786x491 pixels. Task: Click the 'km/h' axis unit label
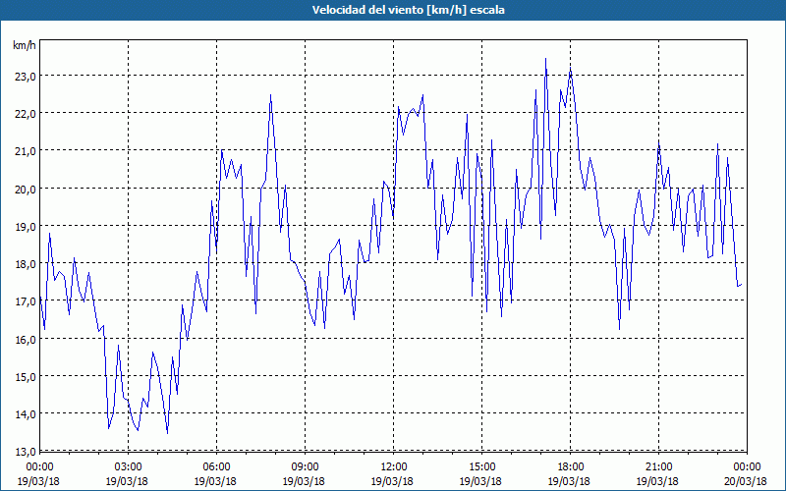(x=25, y=45)
